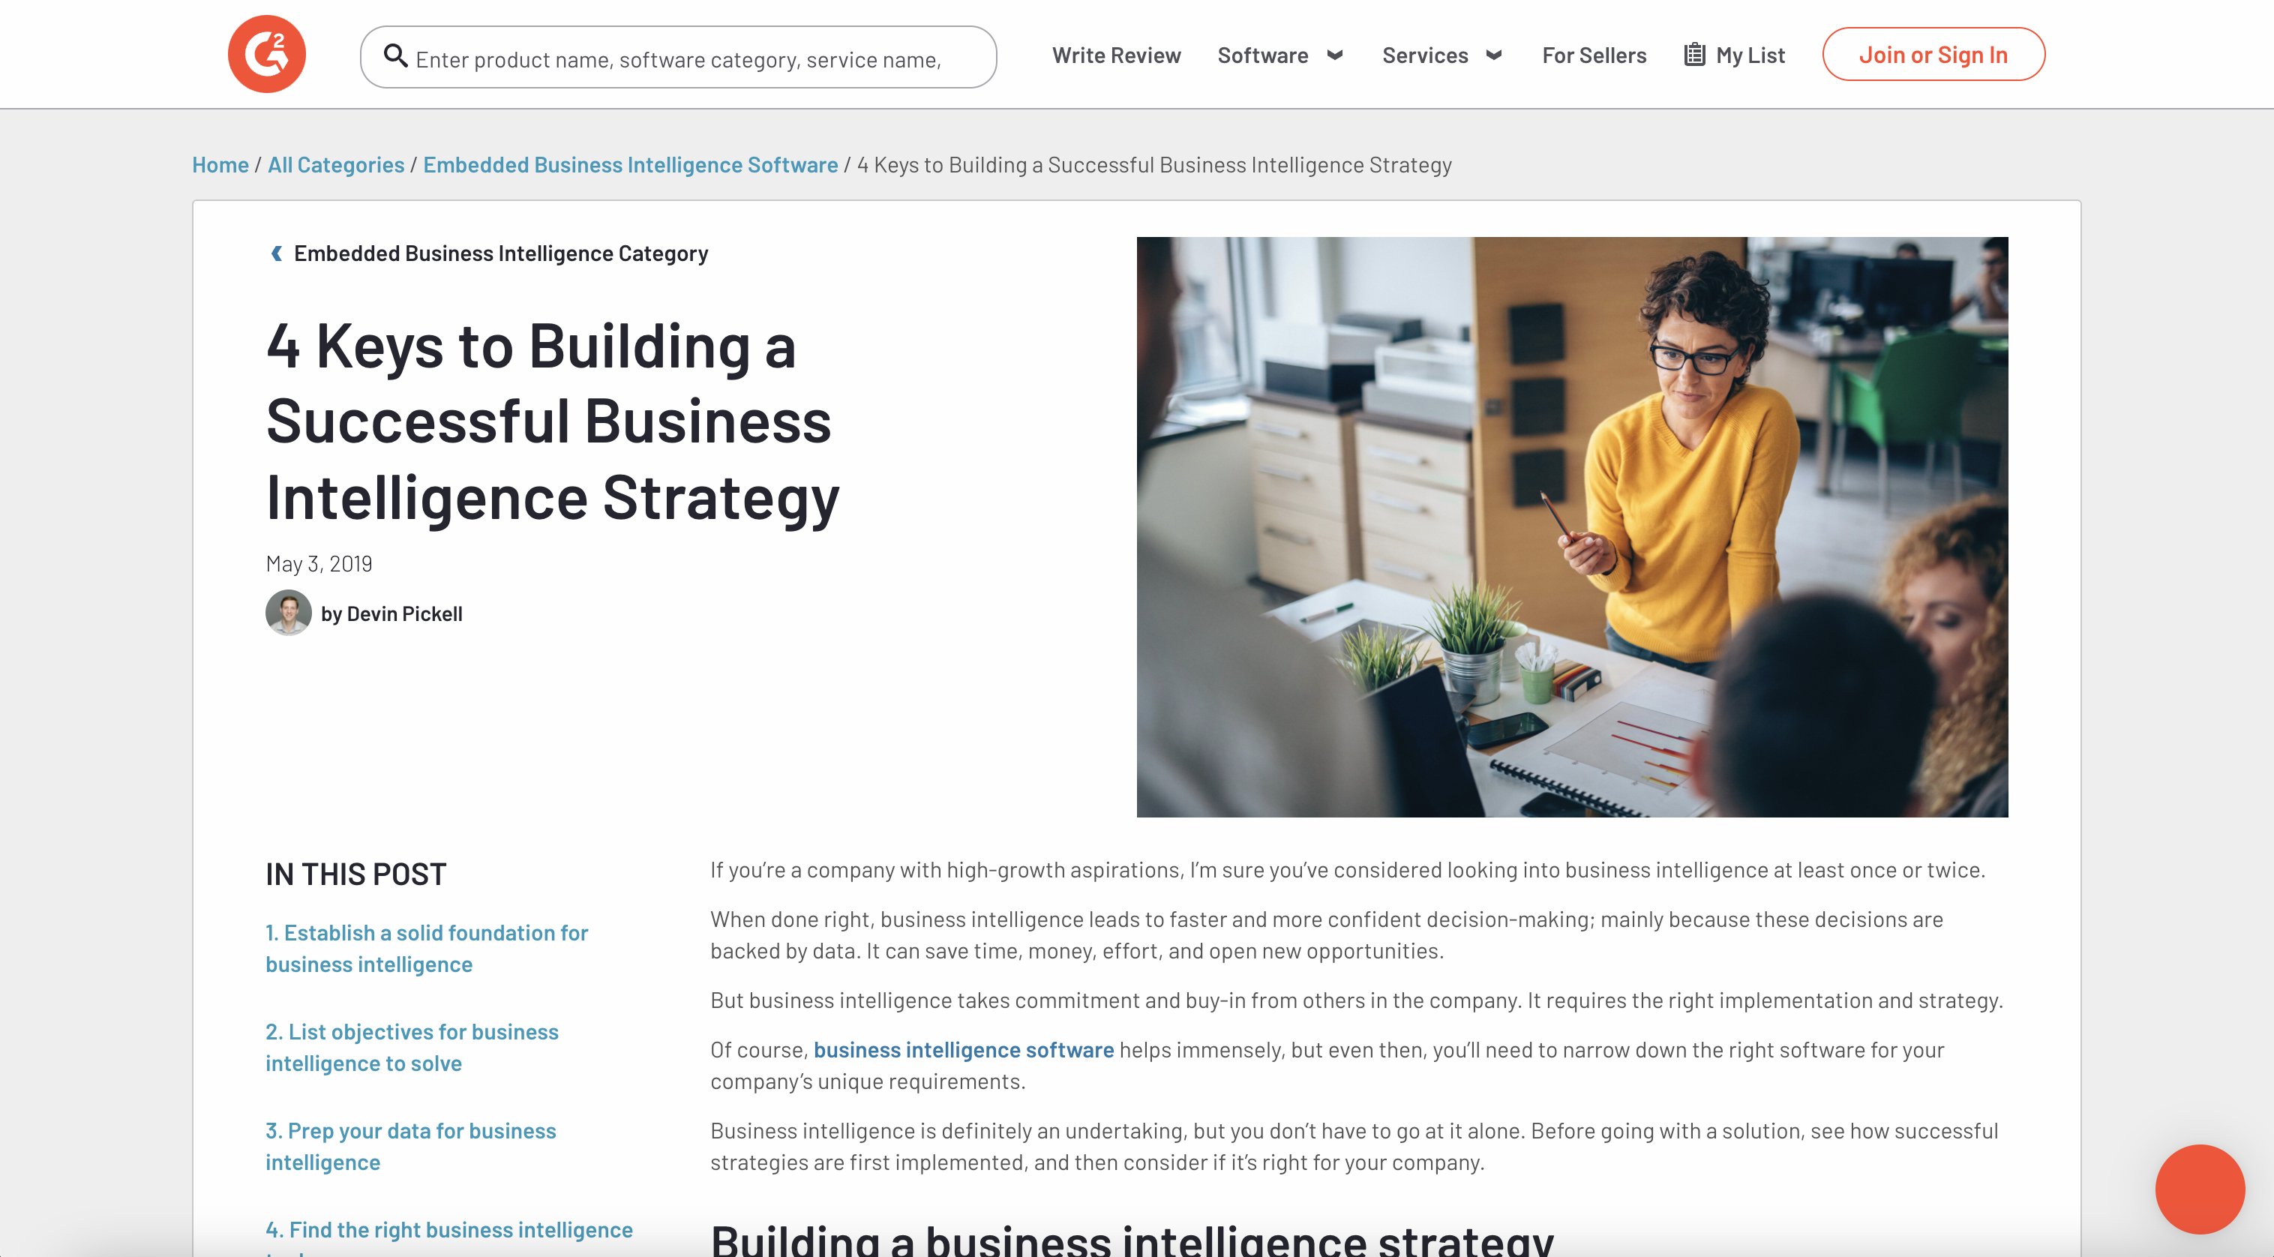Go to Home breadcrumb link
This screenshot has width=2274, height=1257.
point(220,165)
